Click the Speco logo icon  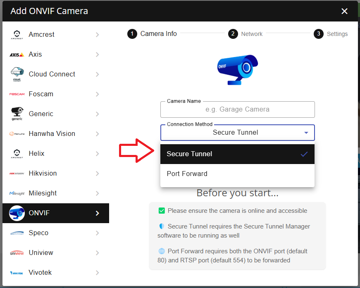click(17, 233)
